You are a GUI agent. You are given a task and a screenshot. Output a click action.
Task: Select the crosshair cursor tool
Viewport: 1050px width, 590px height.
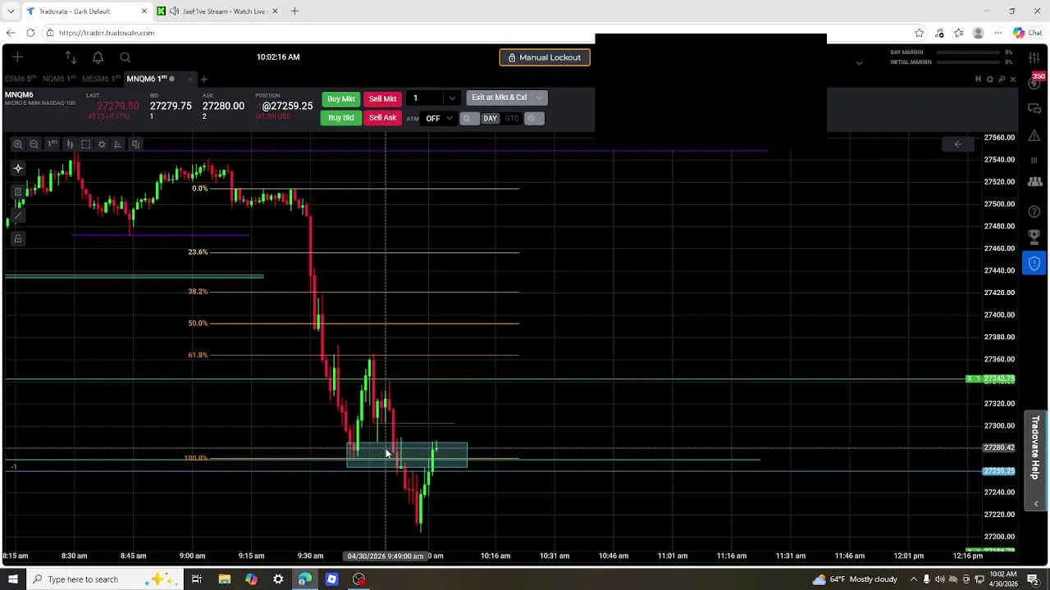coord(17,169)
